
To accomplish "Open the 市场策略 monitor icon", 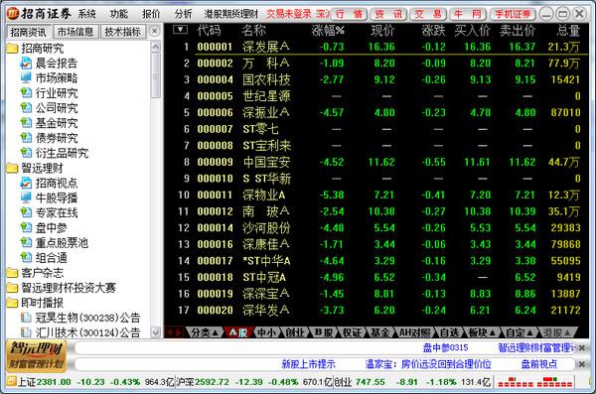I will tap(26, 77).
